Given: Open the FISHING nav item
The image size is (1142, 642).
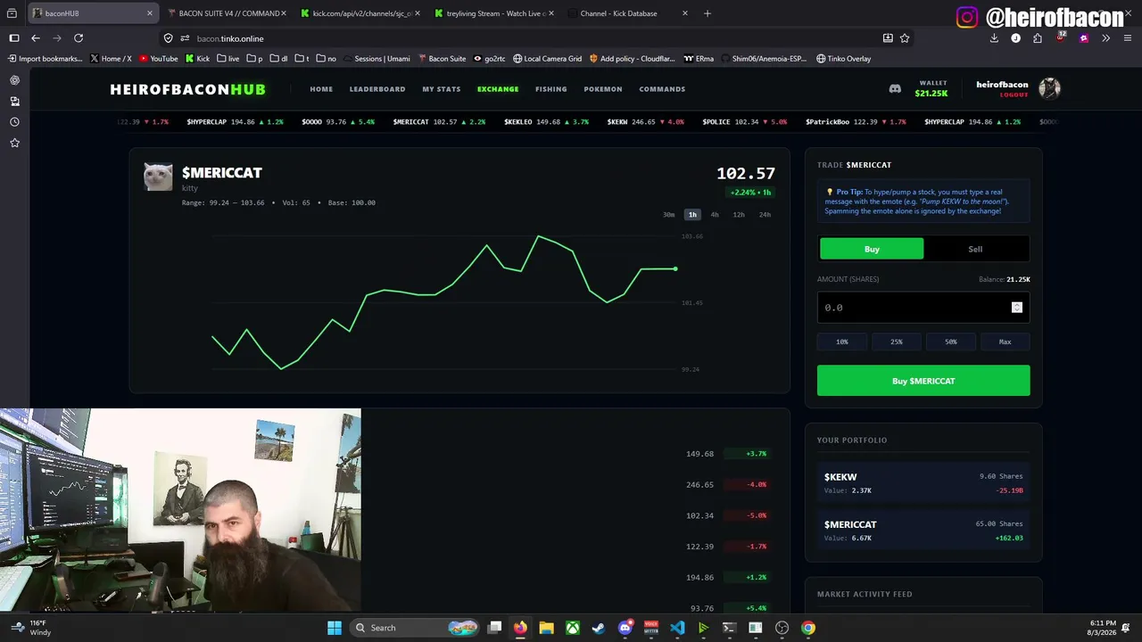Looking at the screenshot, I should point(551,89).
